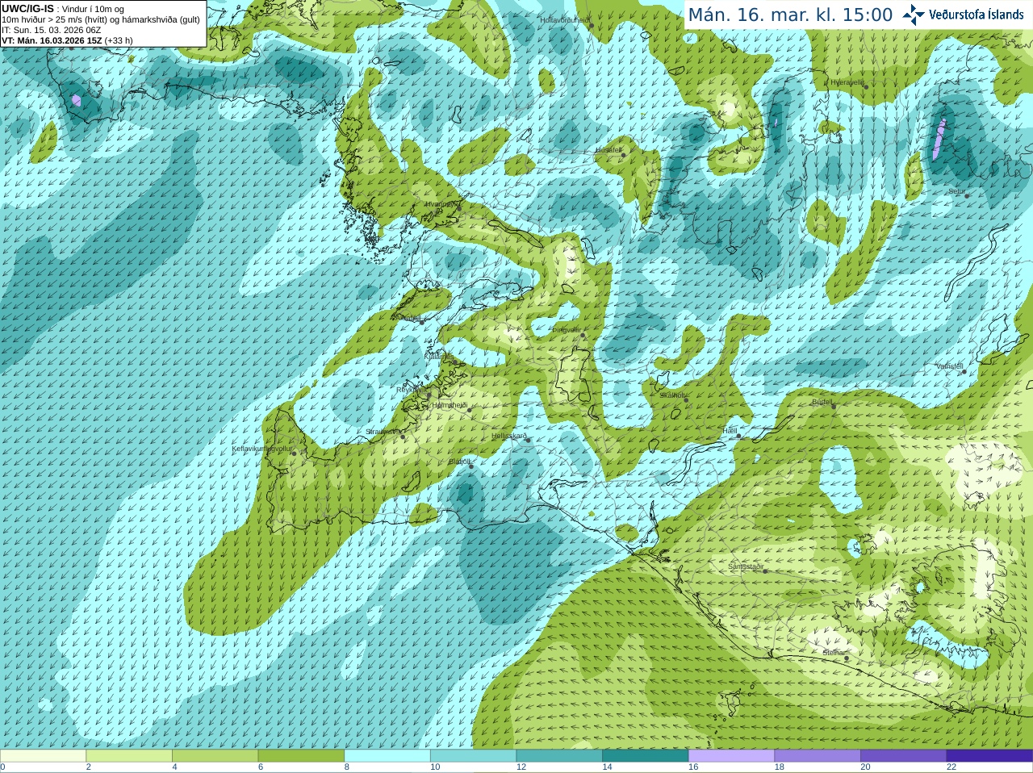Click the Búrfell station marker
Viewport: 1033px width, 773px height.
tap(834, 406)
